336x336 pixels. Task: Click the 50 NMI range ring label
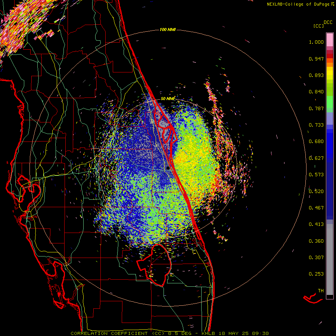pyautogui.click(x=168, y=99)
